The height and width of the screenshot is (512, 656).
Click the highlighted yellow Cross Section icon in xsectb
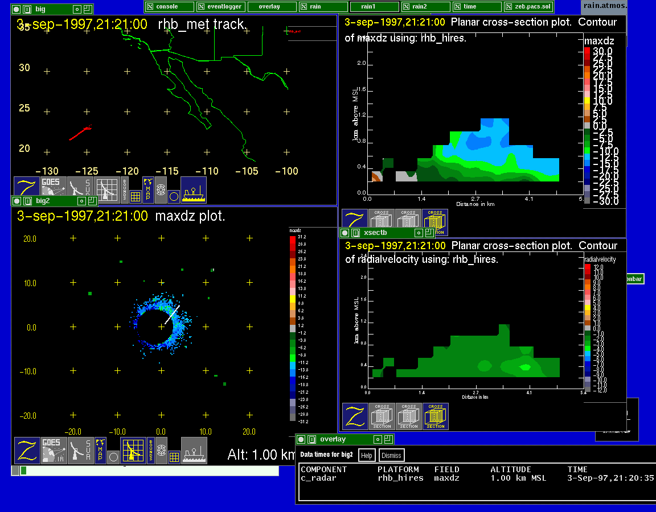435,416
